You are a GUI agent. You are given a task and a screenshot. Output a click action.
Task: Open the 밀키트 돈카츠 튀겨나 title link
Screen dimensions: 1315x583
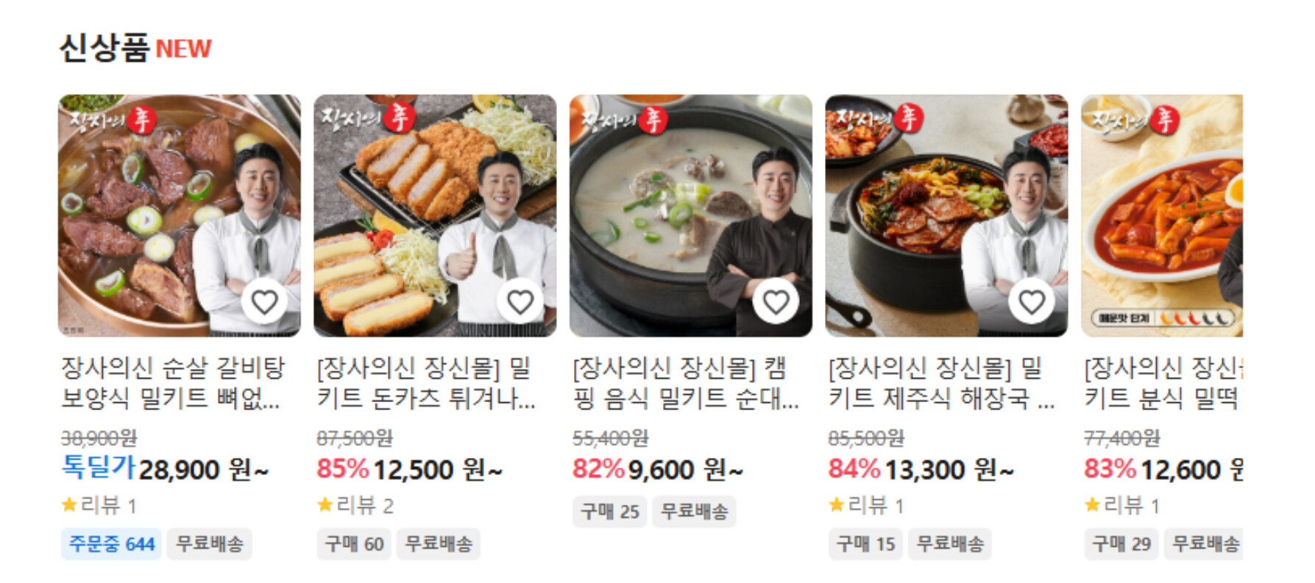pos(426,383)
